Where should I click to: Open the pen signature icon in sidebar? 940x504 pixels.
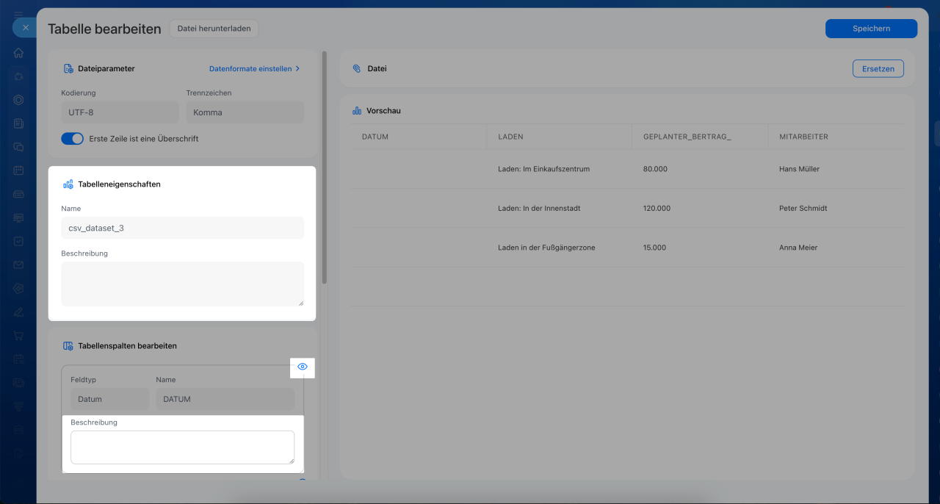point(18,312)
